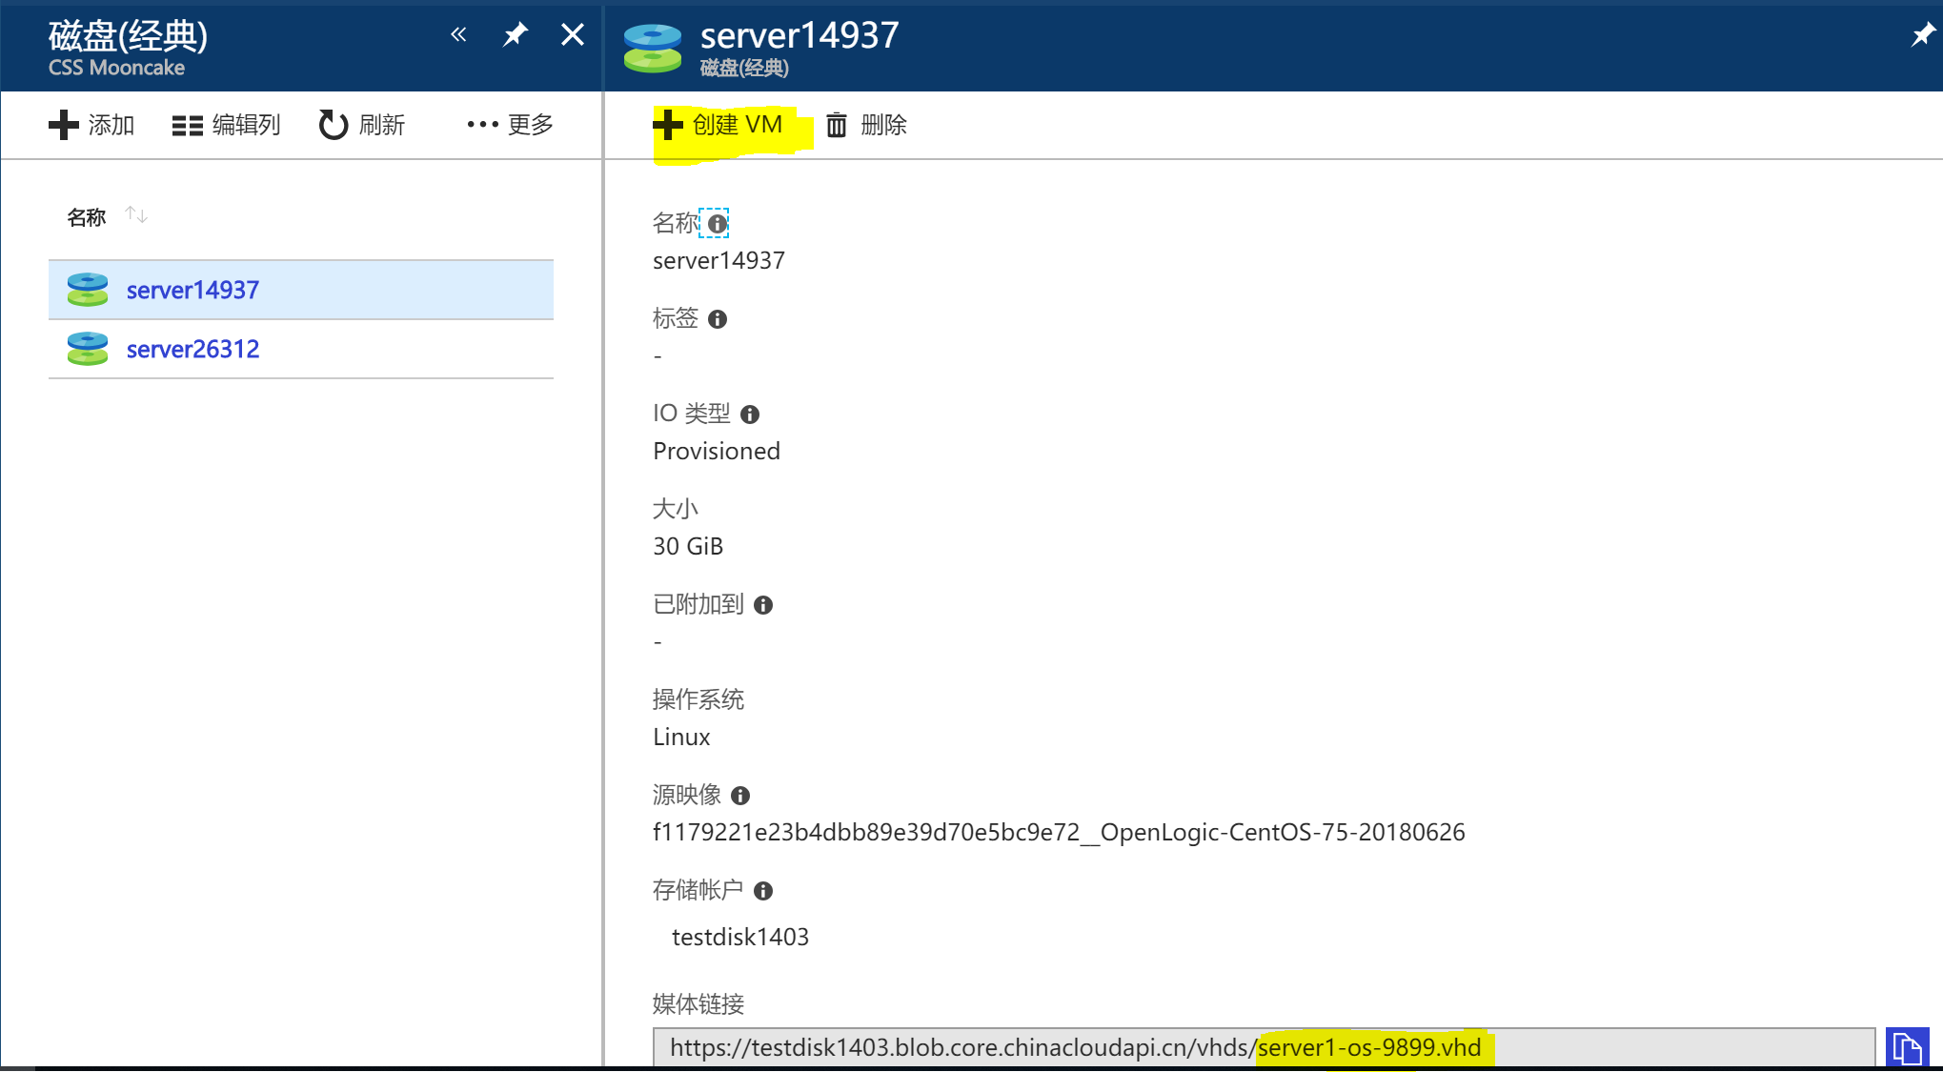
Task: Click the 创建 VM plus button
Action: click(668, 125)
